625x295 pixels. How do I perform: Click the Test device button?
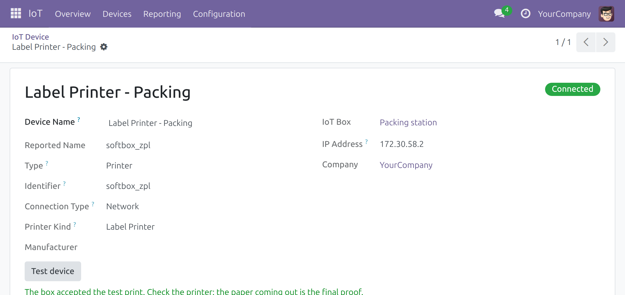(x=53, y=271)
